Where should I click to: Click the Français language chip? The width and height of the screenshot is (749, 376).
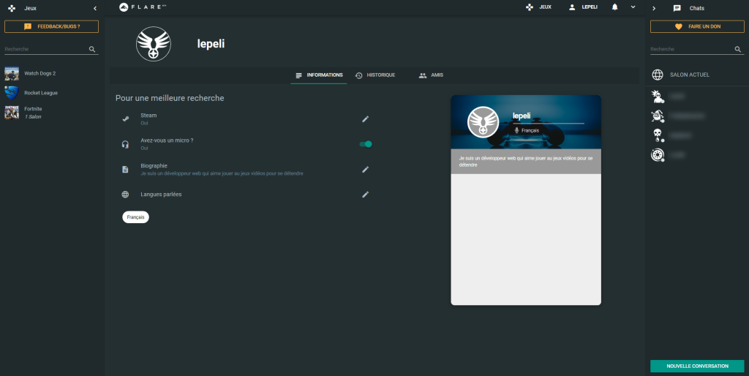click(x=135, y=217)
